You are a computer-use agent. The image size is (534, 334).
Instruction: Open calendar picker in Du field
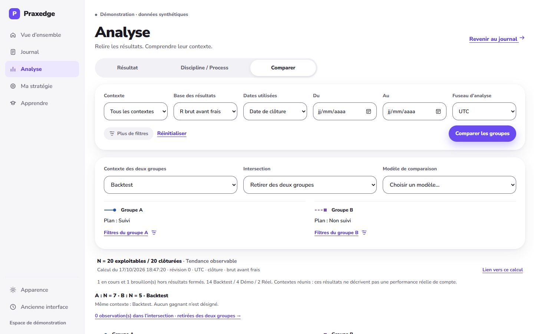tap(369, 111)
